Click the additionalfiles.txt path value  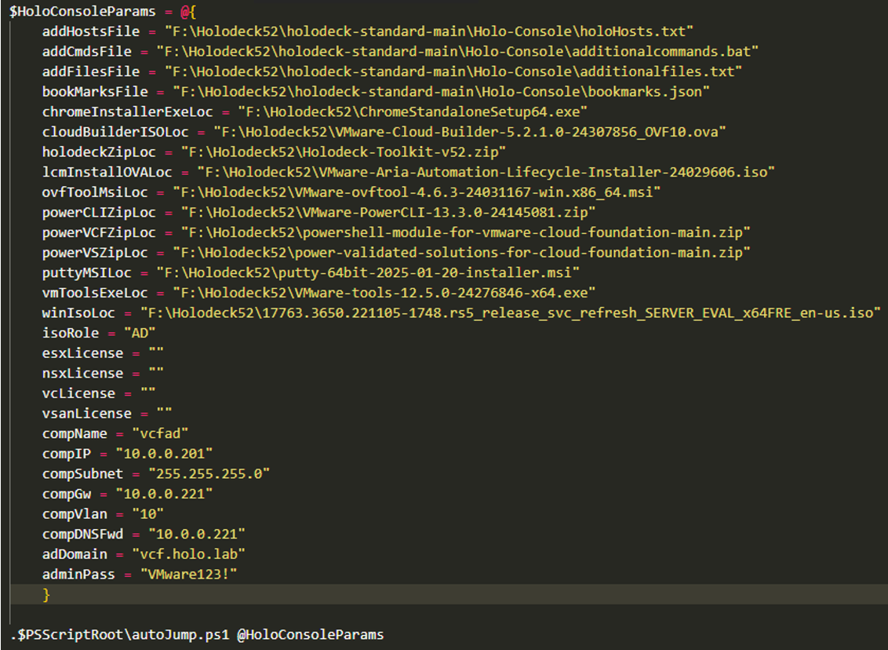coord(453,71)
